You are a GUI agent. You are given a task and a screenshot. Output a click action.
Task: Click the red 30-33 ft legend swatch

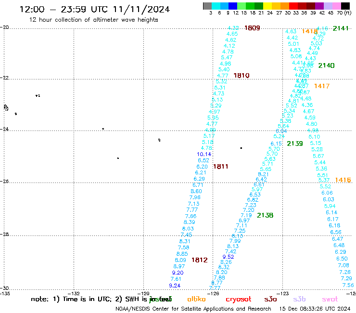[293, 6]
